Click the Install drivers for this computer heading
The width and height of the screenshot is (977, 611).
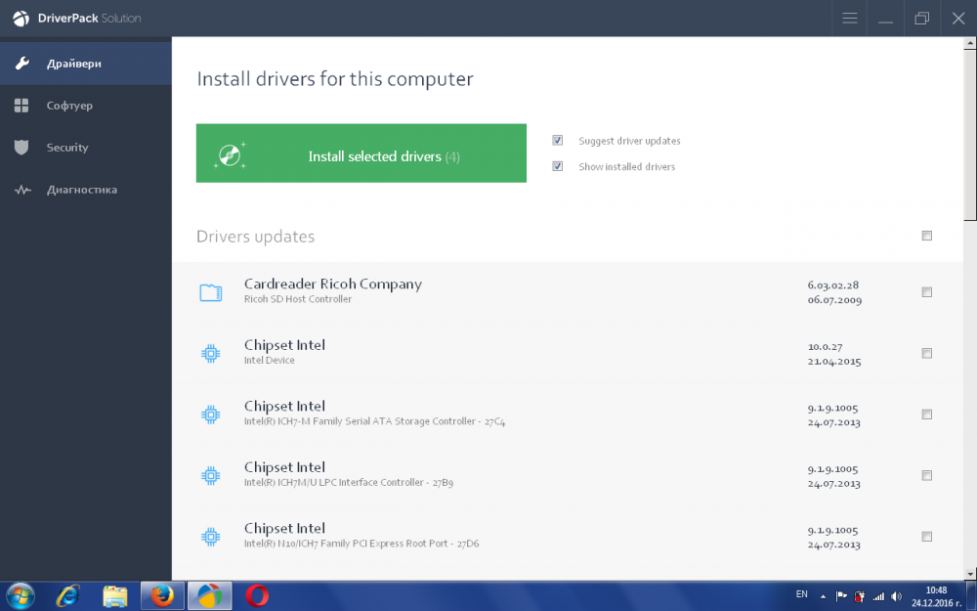(335, 79)
